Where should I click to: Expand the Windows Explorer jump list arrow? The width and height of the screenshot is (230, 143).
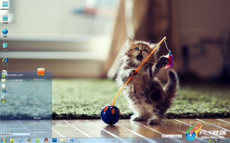click(x=28, y=80)
